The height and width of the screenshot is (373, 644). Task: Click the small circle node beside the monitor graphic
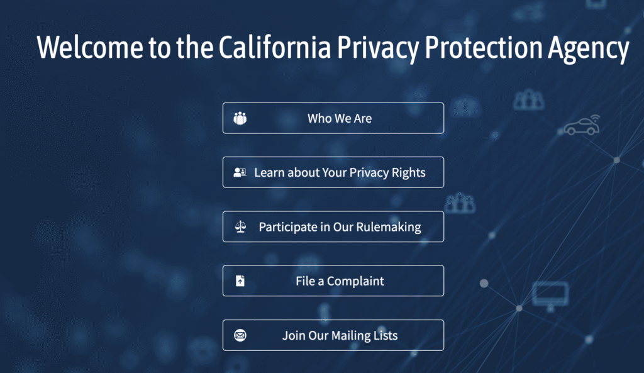click(x=519, y=309)
